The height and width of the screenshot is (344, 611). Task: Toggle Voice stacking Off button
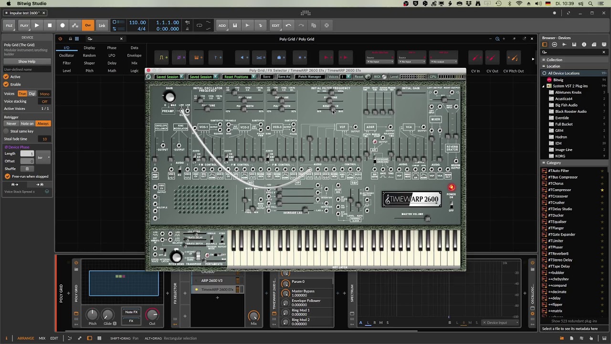(x=44, y=101)
